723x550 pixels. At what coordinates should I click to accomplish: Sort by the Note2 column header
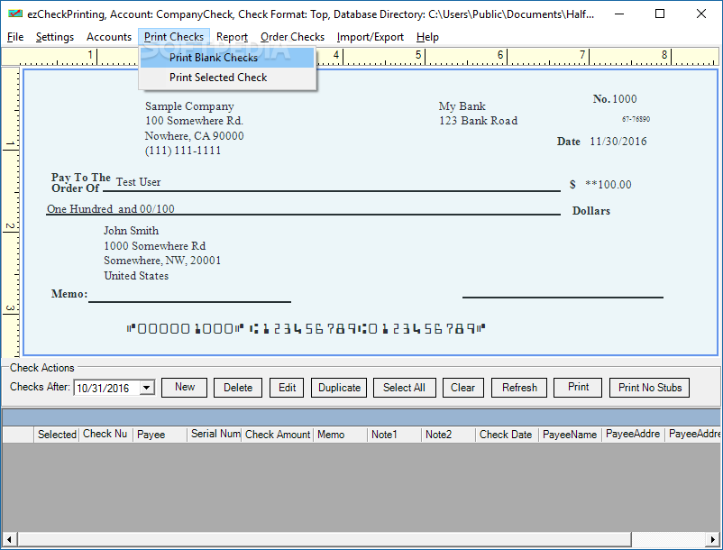[448, 435]
